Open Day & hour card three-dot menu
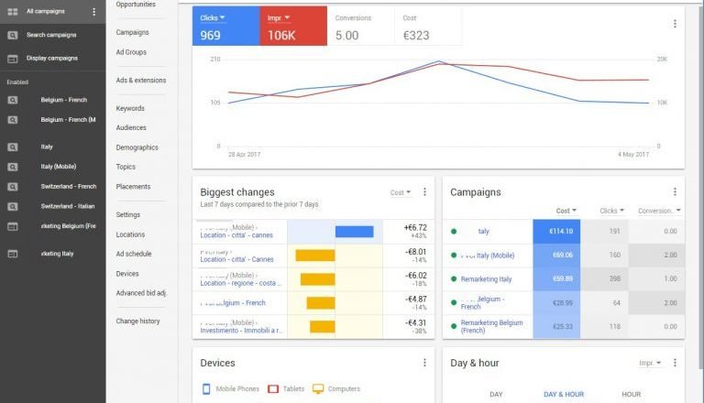704x403 pixels. tap(675, 363)
